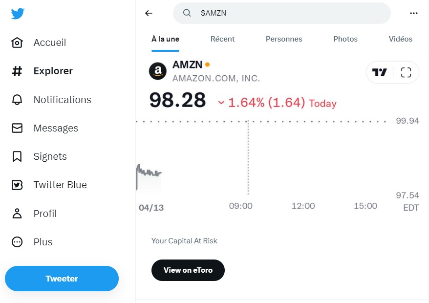Click the View on eToro button
The height and width of the screenshot is (303, 429).
pos(188,270)
